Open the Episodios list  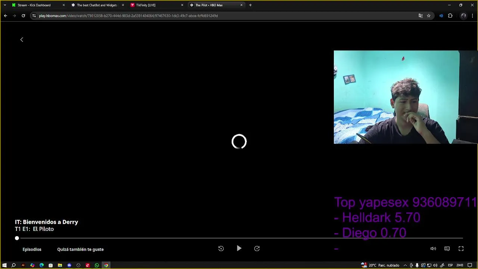32,249
